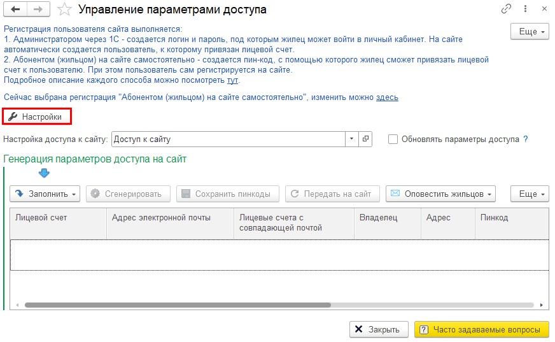Click Передать на сайт button
555x342 pixels.
click(x=332, y=194)
